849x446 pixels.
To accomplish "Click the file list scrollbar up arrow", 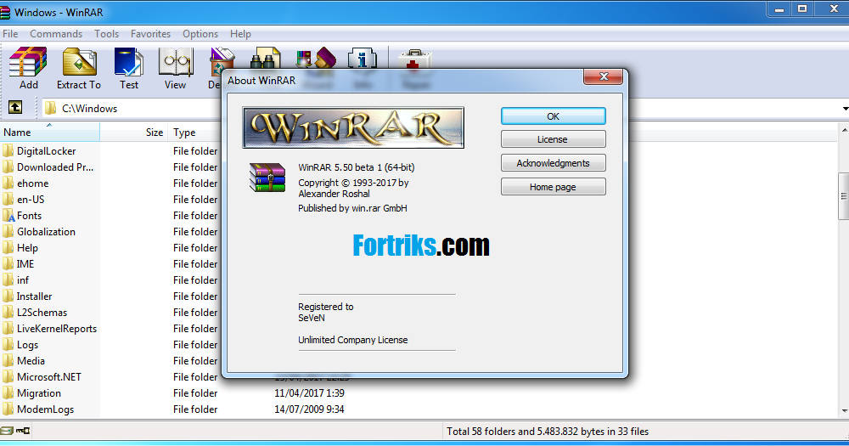I will pos(844,130).
